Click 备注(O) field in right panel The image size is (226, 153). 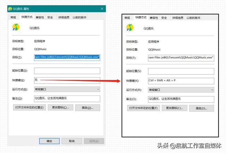tap(181, 99)
